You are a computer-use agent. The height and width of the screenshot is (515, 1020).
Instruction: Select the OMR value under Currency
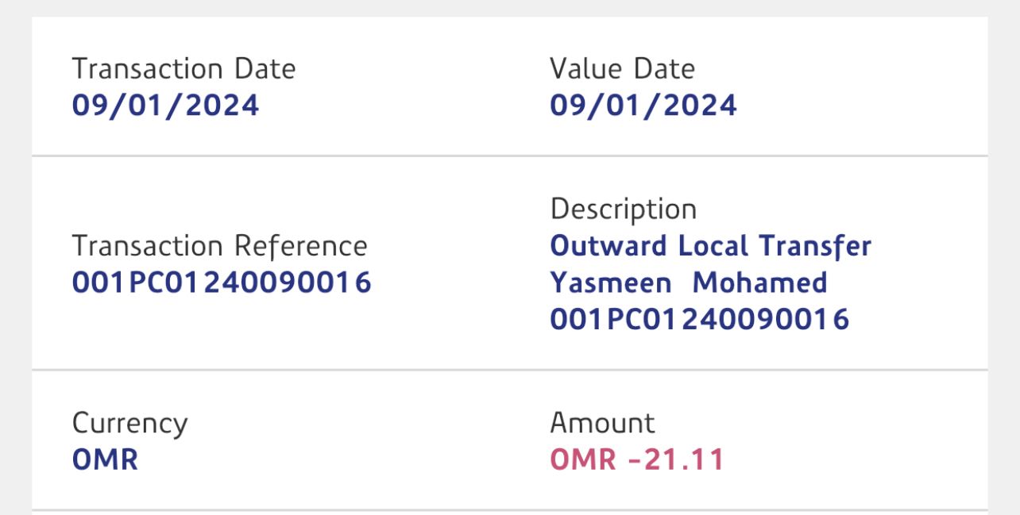pyautogui.click(x=105, y=460)
